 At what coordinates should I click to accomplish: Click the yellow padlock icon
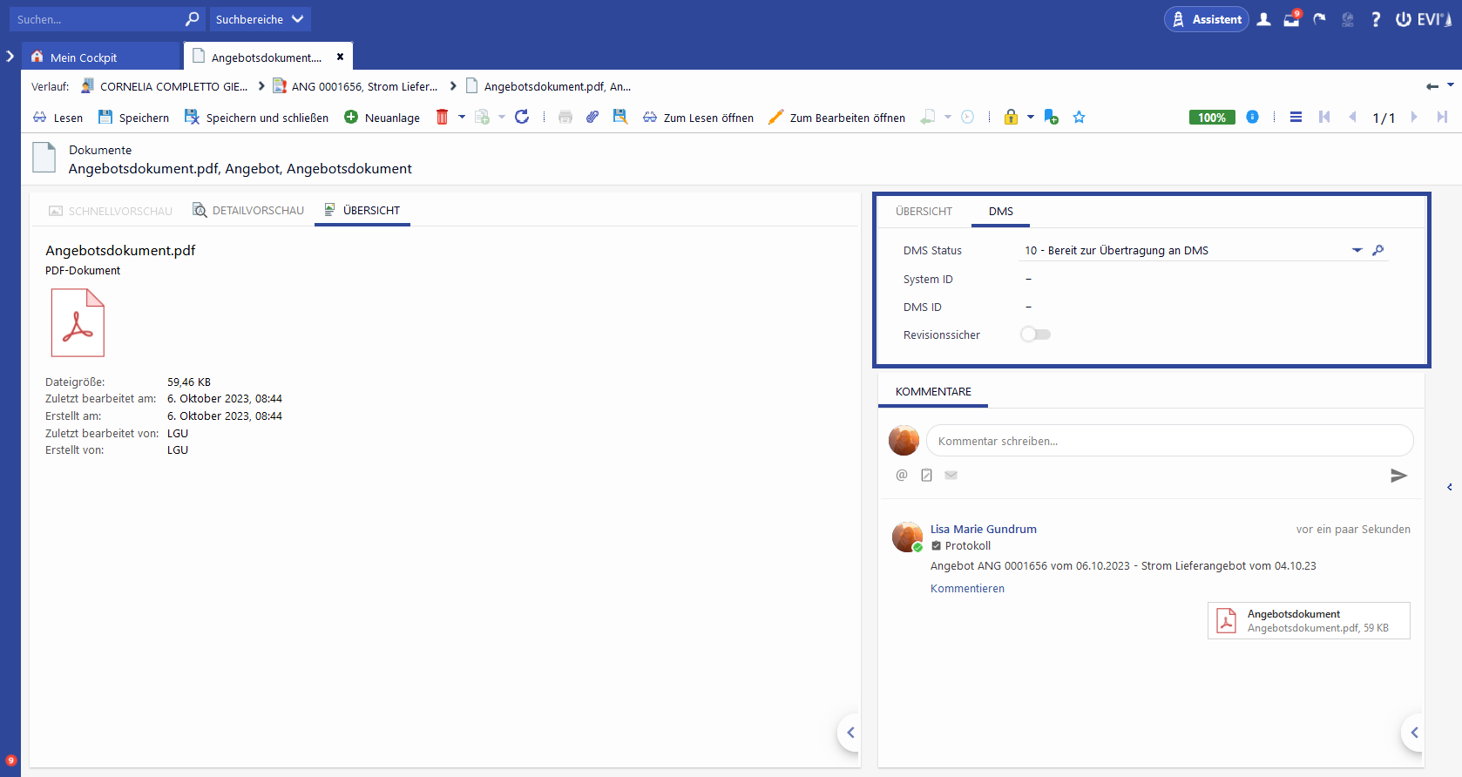[x=1011, y=117]
